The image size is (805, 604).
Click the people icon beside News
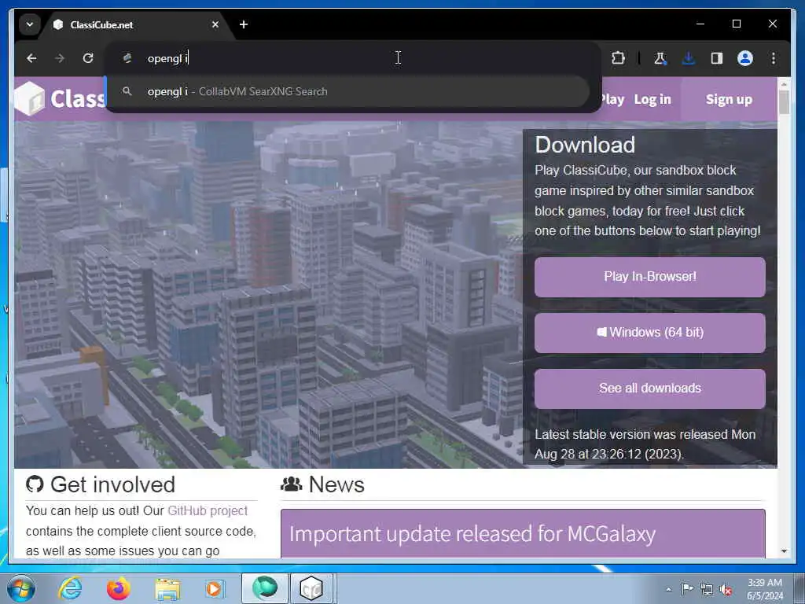pyautogui.click(x=291, y=484)
